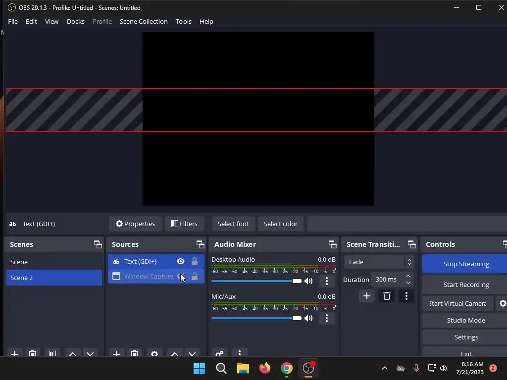Open the Edit menu
The image size is (507, 380).
pyautogui.click(x=31, y=21)
